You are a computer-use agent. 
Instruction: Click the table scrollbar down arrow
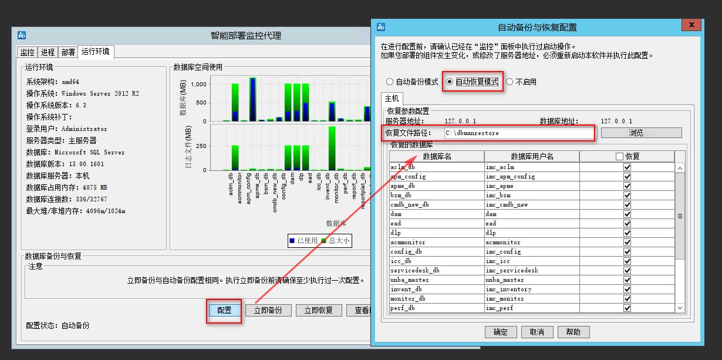tap(680, 308)
